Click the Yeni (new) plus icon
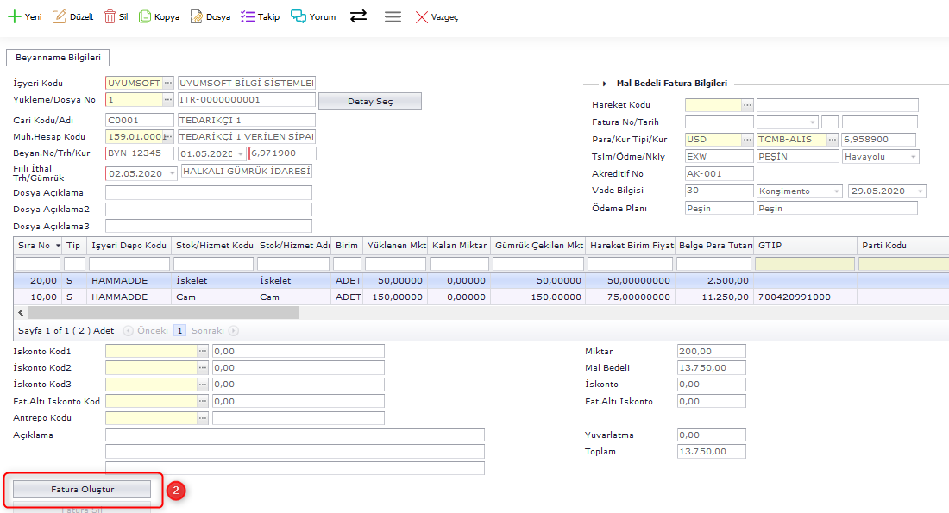 (15, 16)
